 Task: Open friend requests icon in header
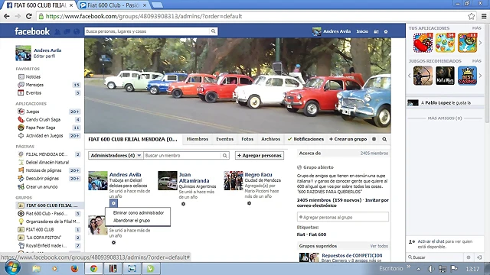[x=57, y=31]
